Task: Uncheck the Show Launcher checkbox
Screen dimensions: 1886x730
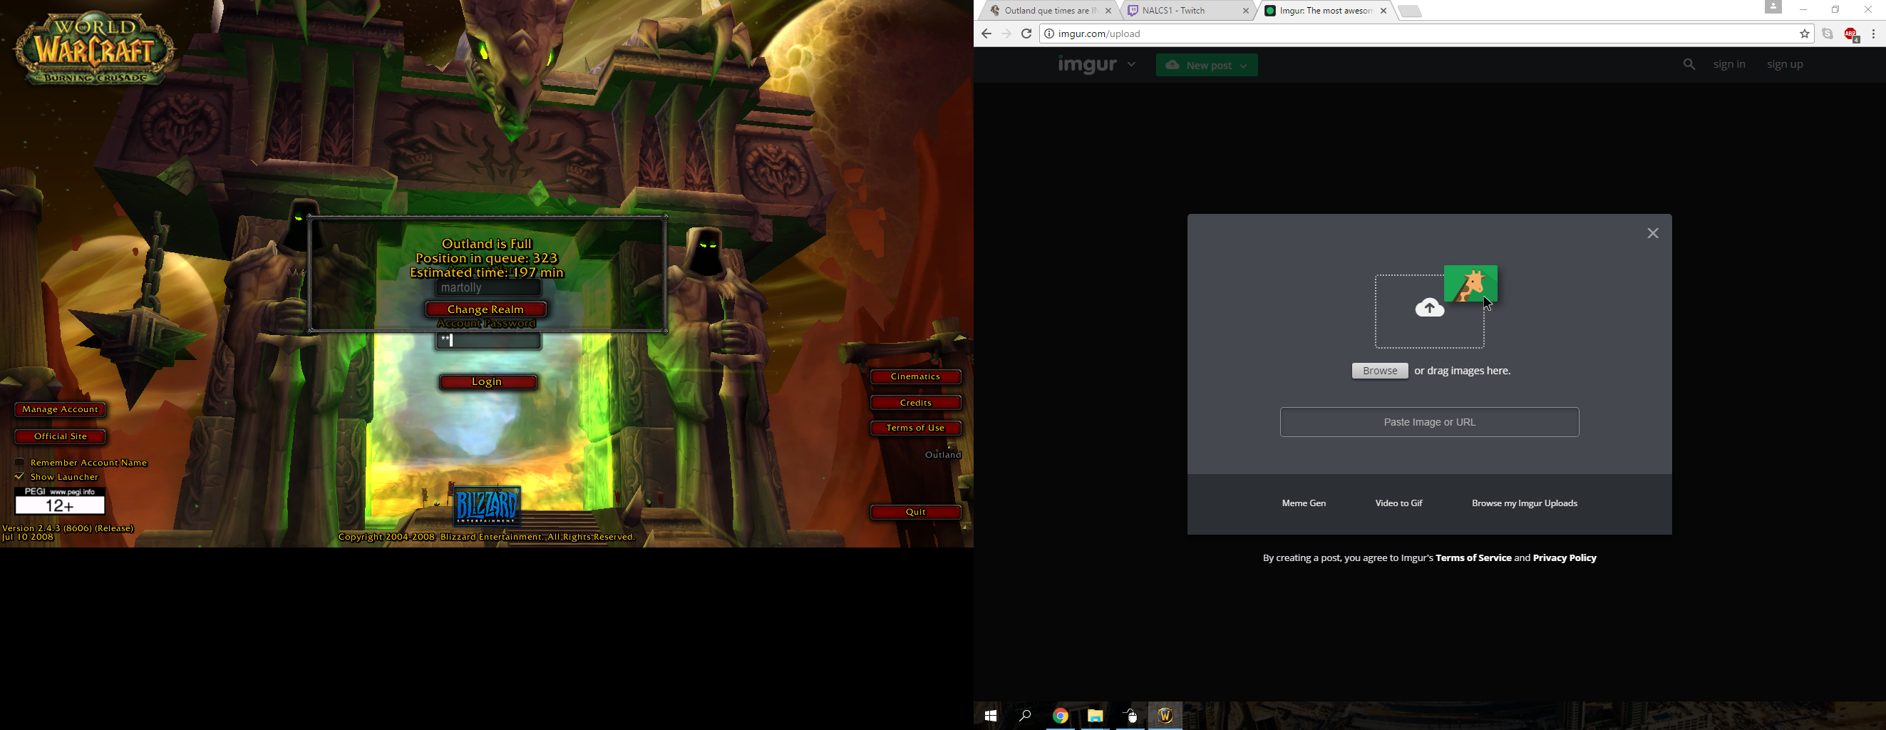Action: (x=20, y=476)
